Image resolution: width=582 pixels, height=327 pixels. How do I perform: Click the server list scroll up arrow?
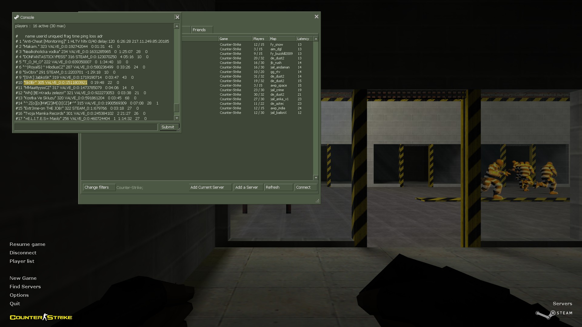click(x=316, y=39)
